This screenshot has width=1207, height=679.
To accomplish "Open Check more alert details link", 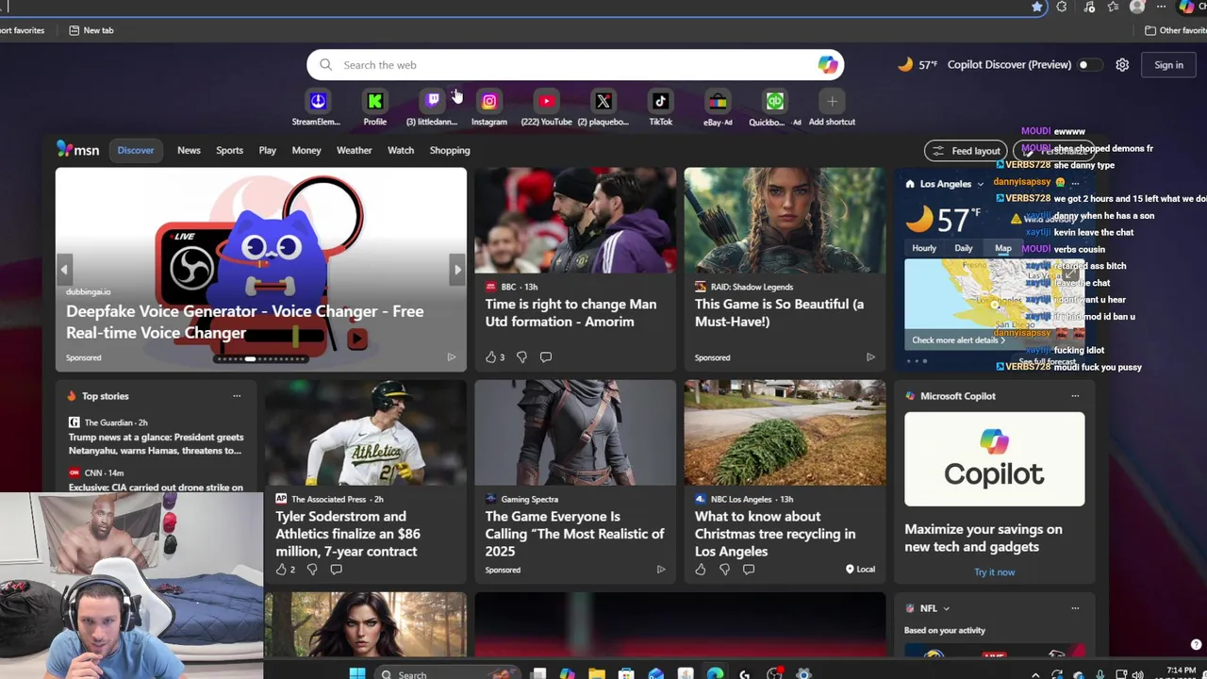I will pos(958,340).
